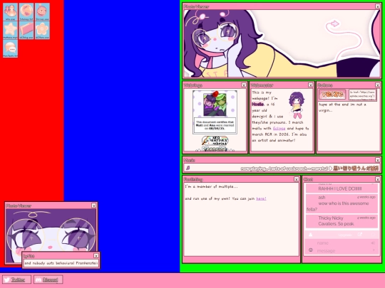Open the pink swirl Shrines desktop icon
Screen dimensions: 385x288
pos(42,12)
